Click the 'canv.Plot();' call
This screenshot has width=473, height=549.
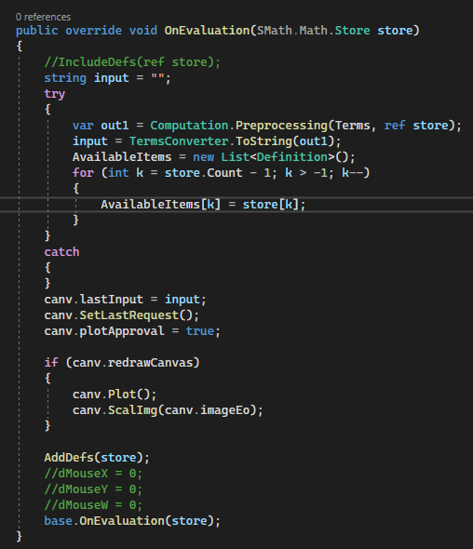(115, 395)
